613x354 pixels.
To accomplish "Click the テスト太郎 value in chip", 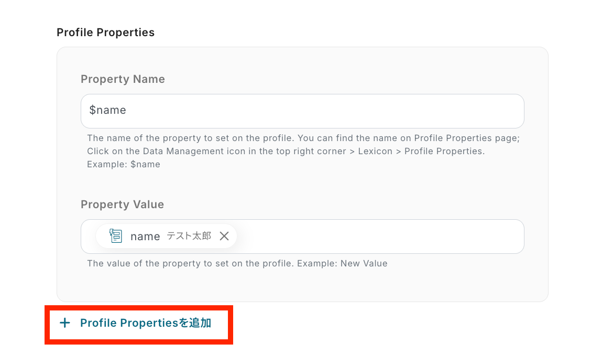I will [x=189, y=236].
